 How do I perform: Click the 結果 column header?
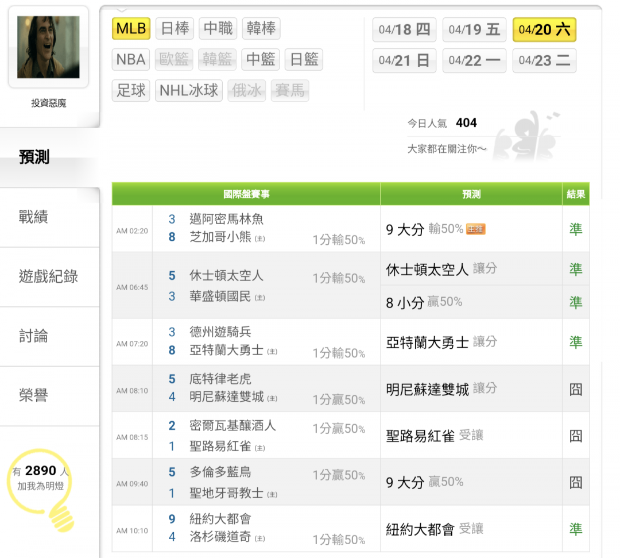pos(576,194)
